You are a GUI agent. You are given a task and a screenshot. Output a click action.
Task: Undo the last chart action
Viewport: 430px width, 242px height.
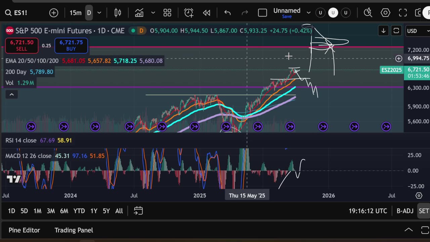coord(227,13)
